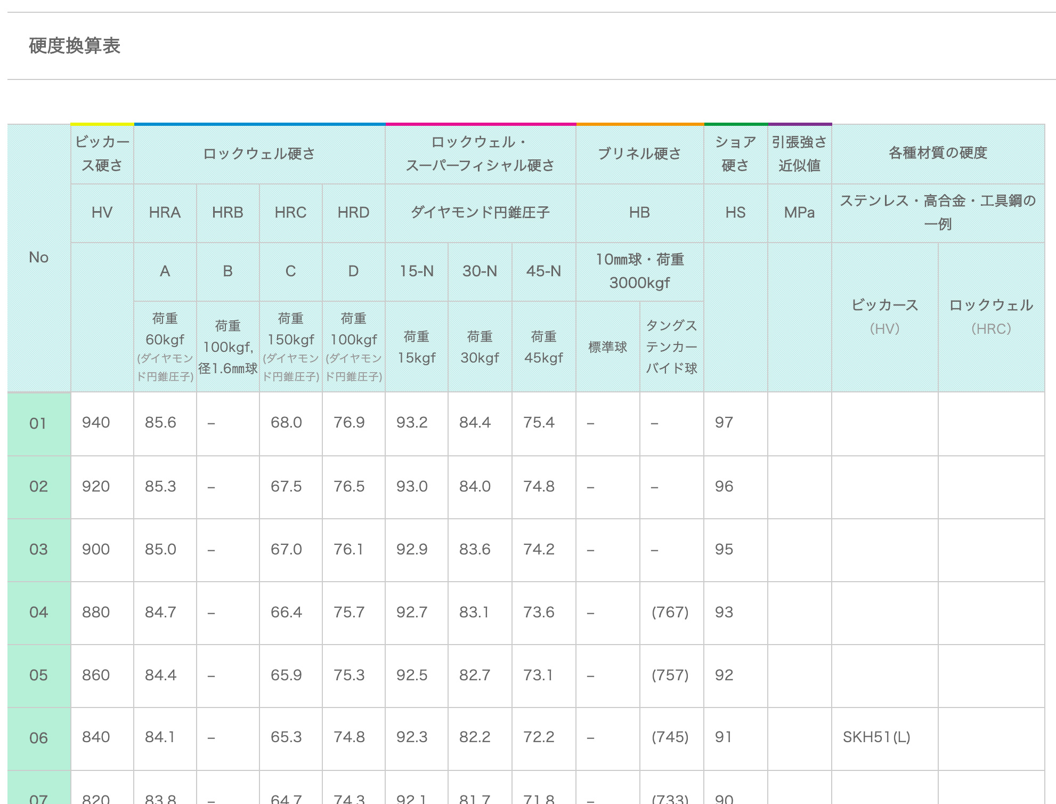
Task: Select the HS sub-header cell
Action: coord(735,213)
